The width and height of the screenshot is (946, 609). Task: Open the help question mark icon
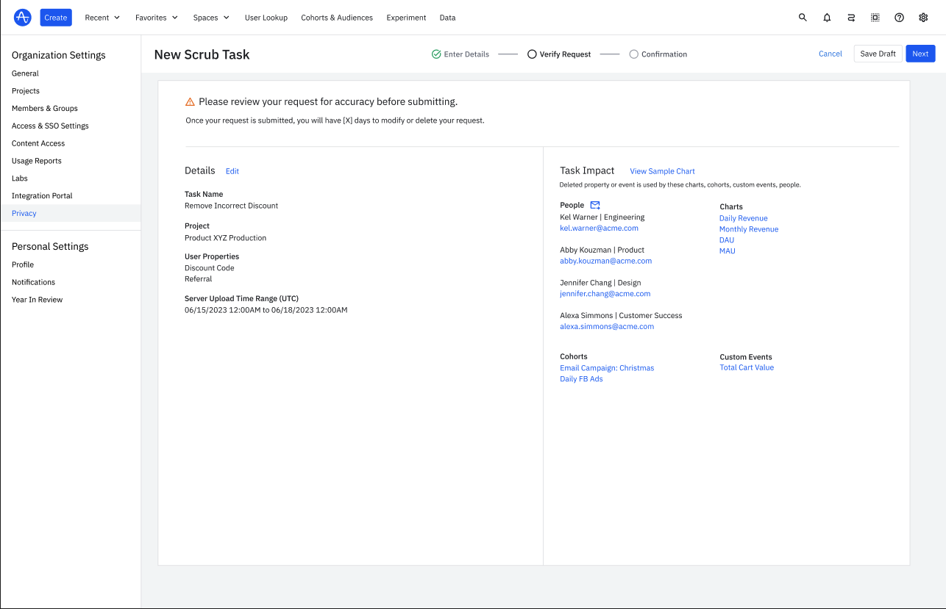tap(899, 18)
